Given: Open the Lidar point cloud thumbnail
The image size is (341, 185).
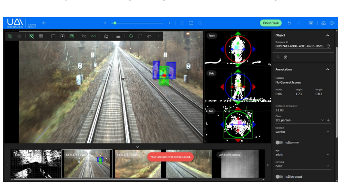Looking at the screenshot, I should [36, 163].
